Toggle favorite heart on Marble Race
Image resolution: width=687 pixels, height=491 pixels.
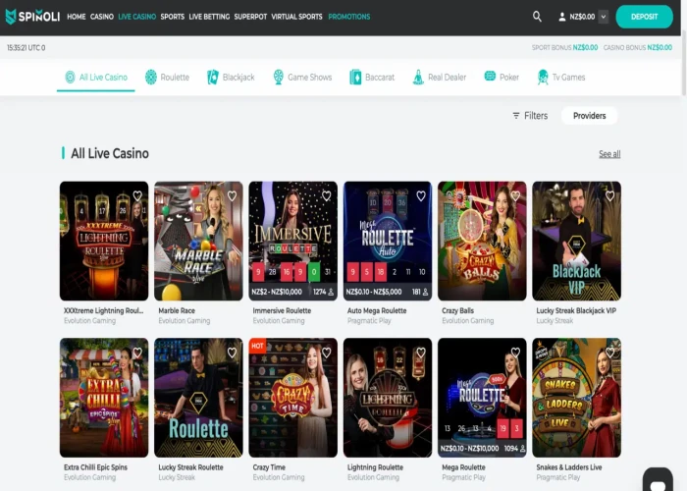[x=232, y=195]
